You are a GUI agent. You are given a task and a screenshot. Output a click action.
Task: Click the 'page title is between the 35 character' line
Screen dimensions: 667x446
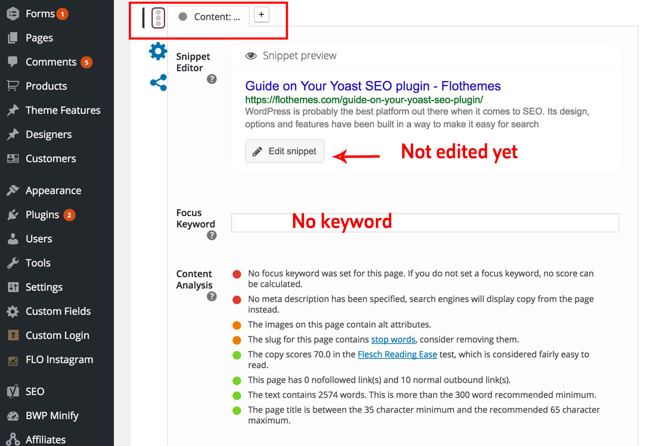(424, 415)
